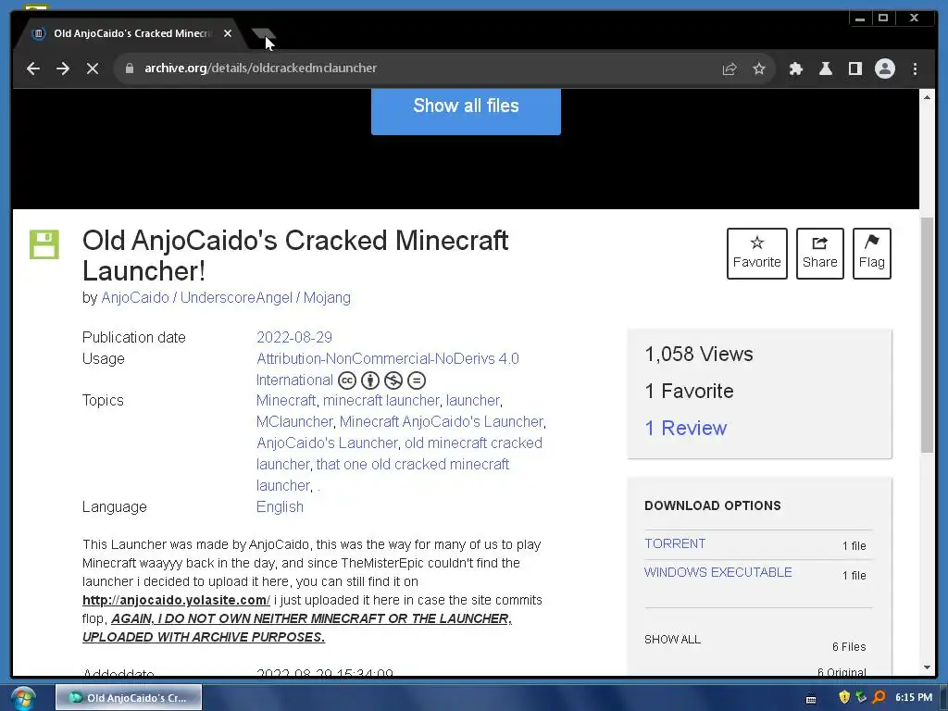
Task: Open the orange magnifier tray icon
Action: [879, 697]
